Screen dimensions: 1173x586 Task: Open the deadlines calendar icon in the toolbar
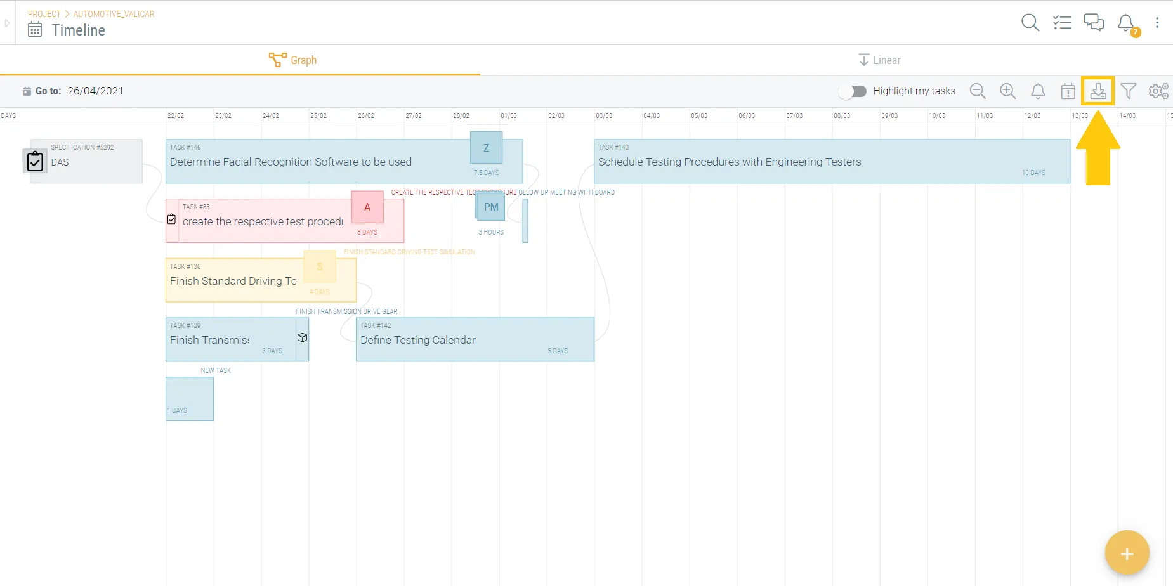click(1068, 91)
